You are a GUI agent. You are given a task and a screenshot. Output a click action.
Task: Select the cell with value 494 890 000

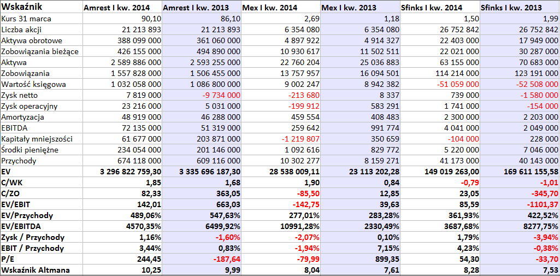[x=202, y=52]
